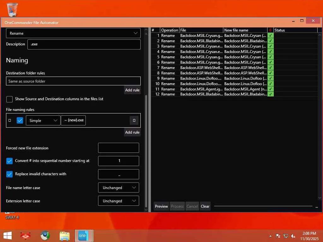The width and height of the screenshot is (323, 242).
Task: Click the replacement character field showing _
Action: tap(119, 174)
